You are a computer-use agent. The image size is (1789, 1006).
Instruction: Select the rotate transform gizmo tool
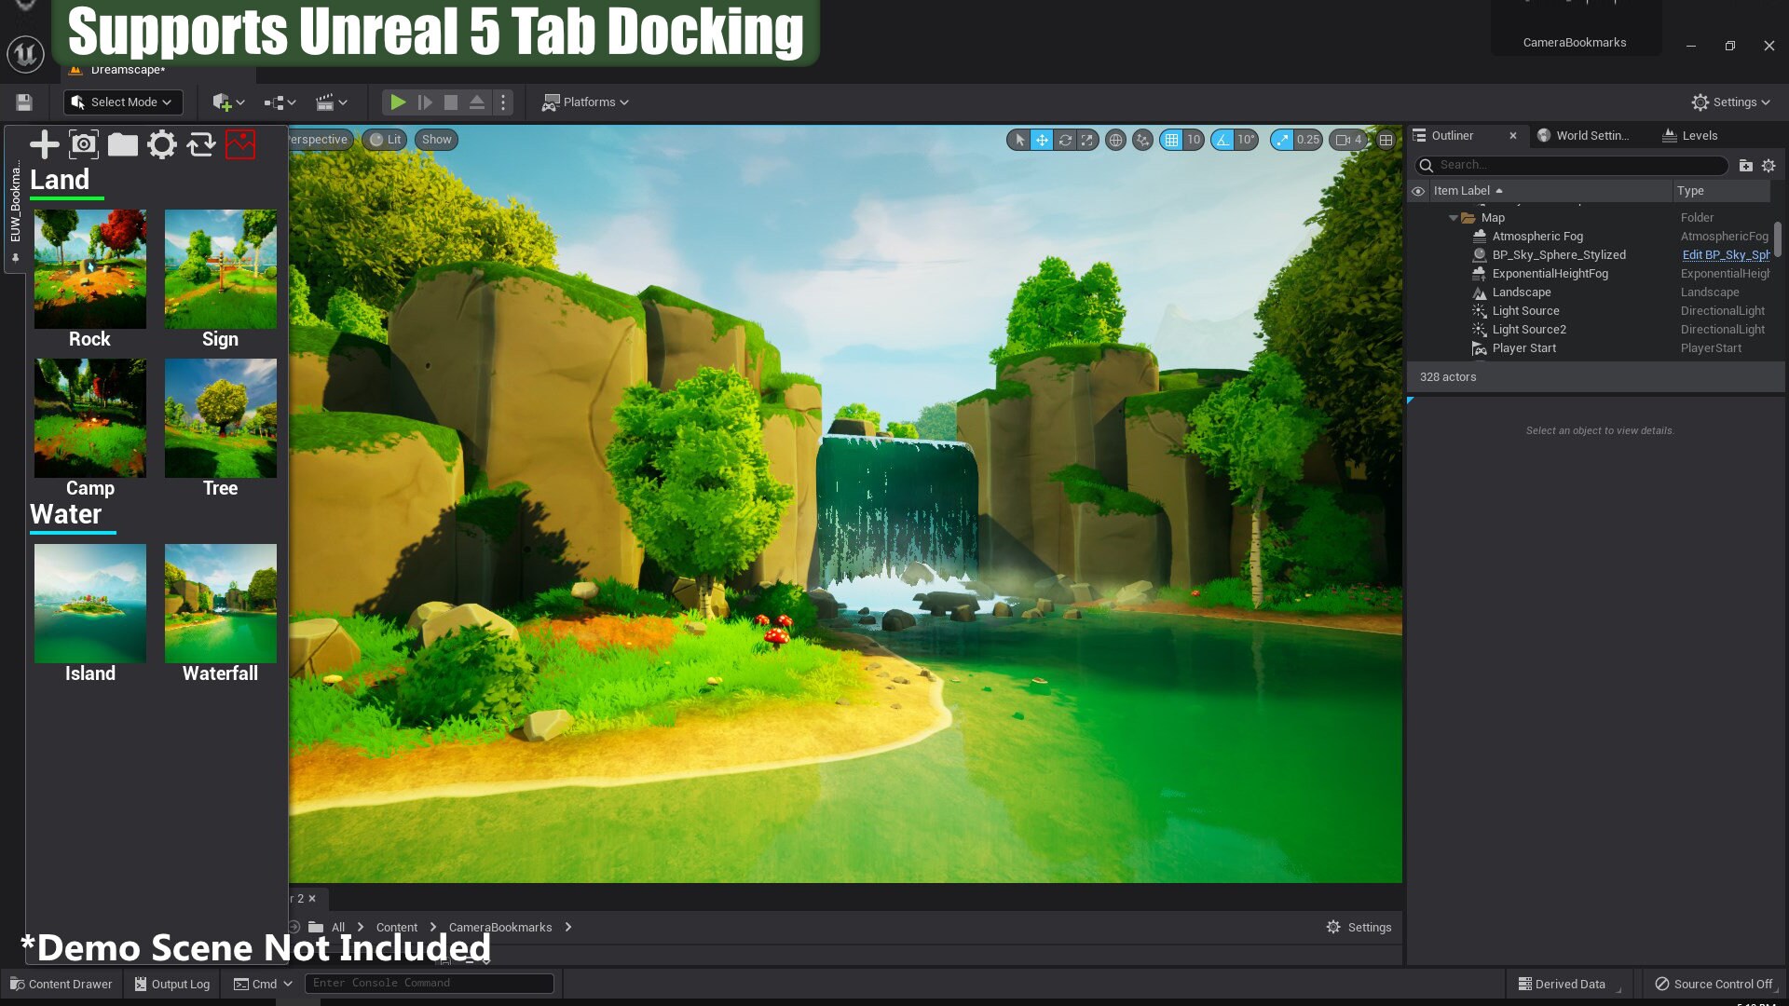1065,140
